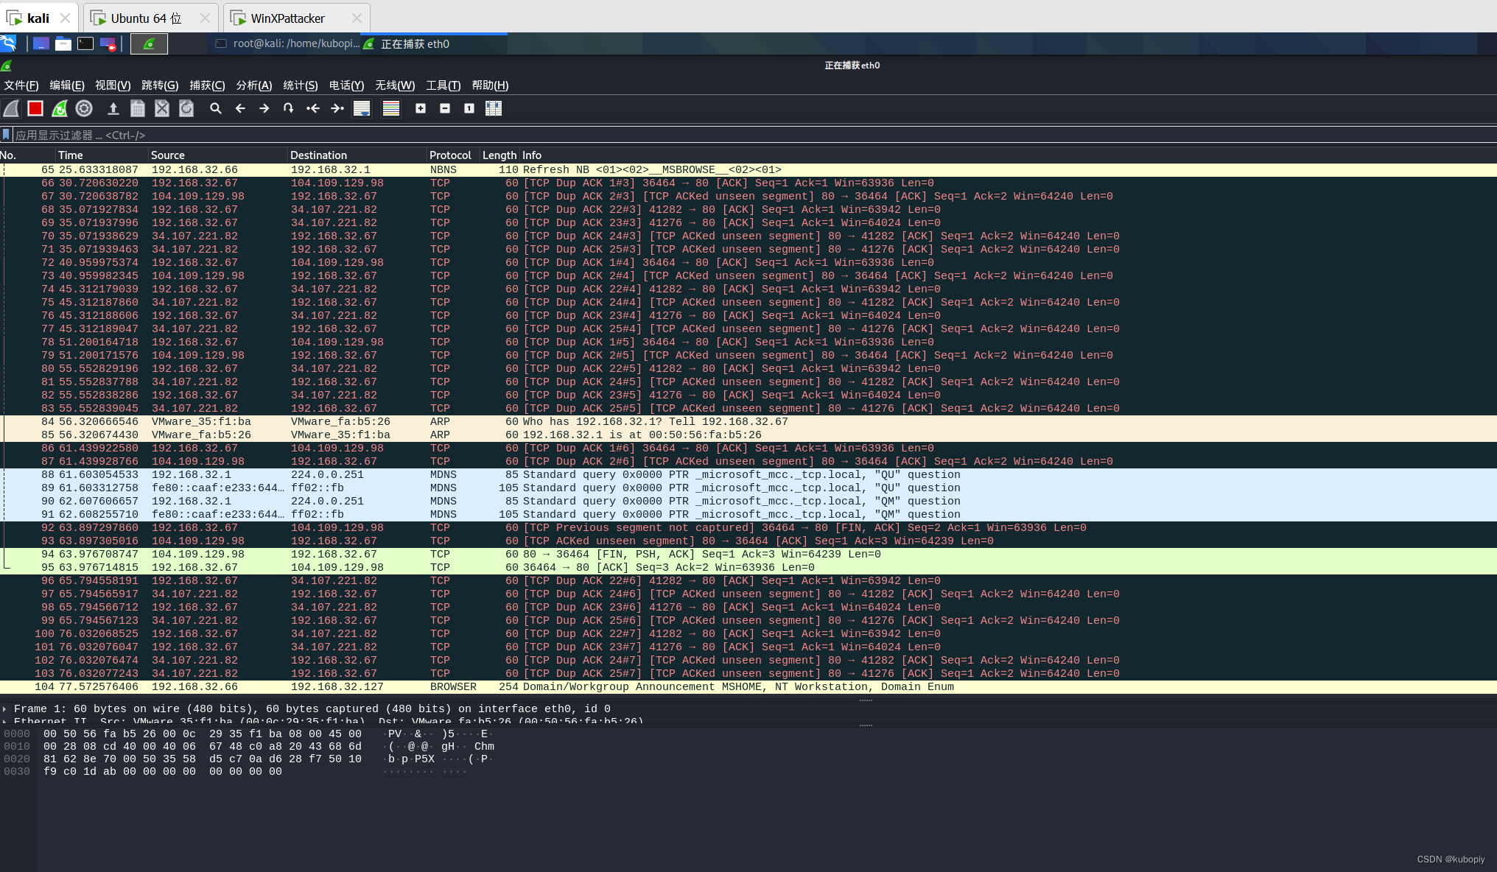This screenshot has width=1497, height=872.
Task: Reset text size with the 1 icon
Action: [469, 108]
